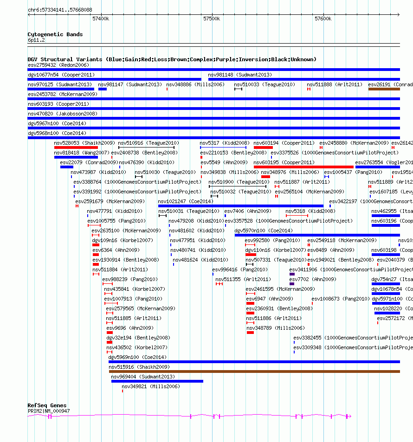Click nsv511888 (Arlt2011) variant label
Viewport: 413px width, 442px height.
click(335, 84)
